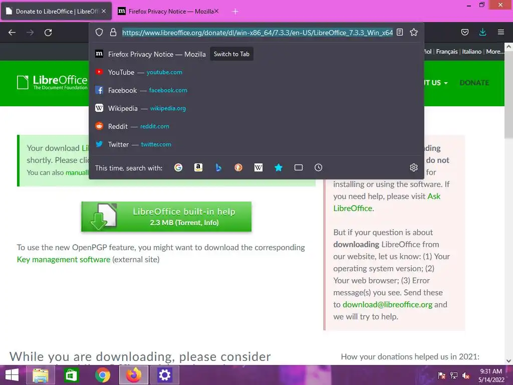Search open tabs using tabs shortcut
This screenshot has width=513, height=385.
299,167
